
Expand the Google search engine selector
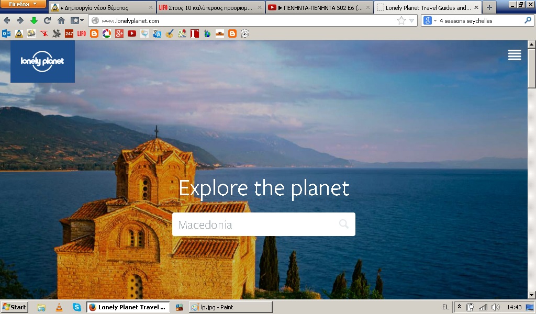[430, 21]
